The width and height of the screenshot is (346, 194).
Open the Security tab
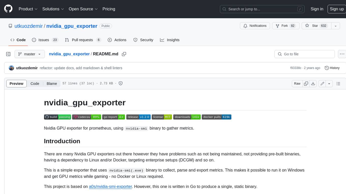click(143, 40)
